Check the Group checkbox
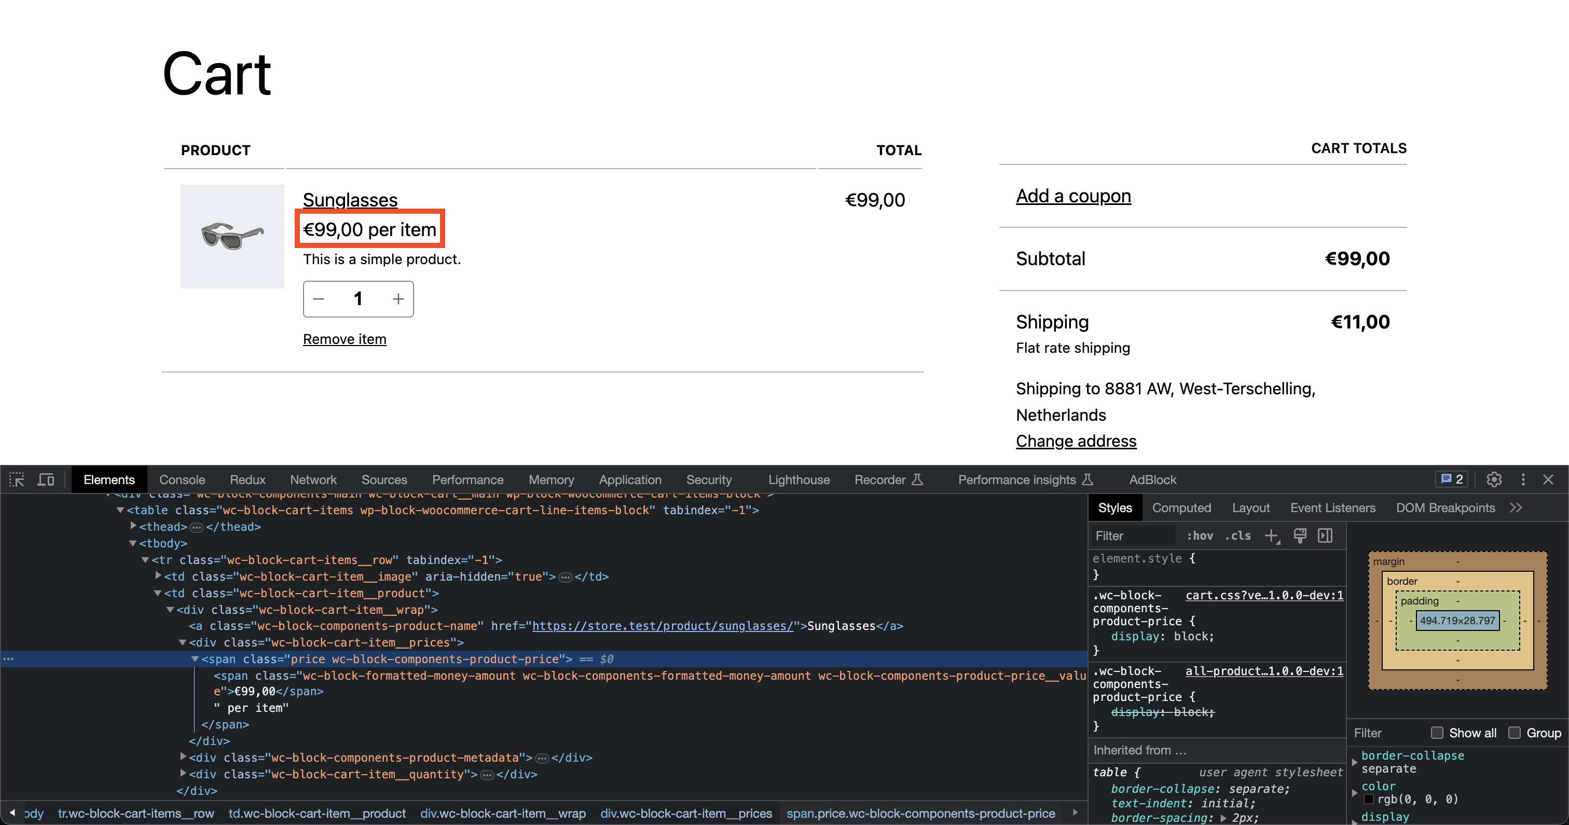1569x825 pixels. [1514, 733]
